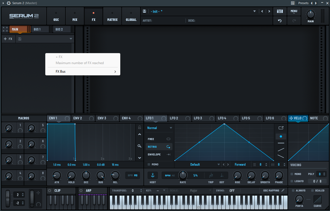The height and width of the screenshot is (211, 330).
Task: Click the OSC Mapping pencil icon
Action: tap(283, 190)
